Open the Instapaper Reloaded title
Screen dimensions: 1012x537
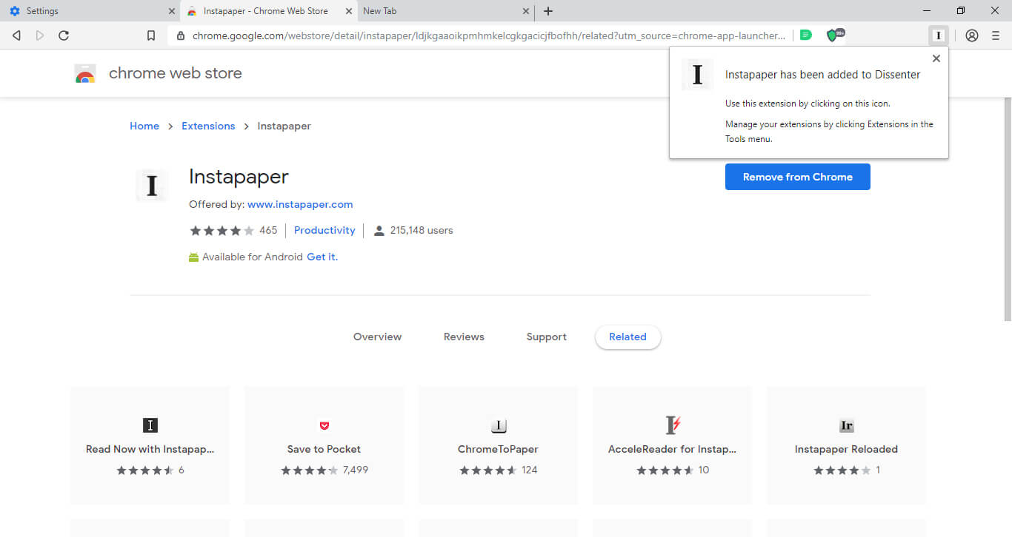tap(846, 450)
